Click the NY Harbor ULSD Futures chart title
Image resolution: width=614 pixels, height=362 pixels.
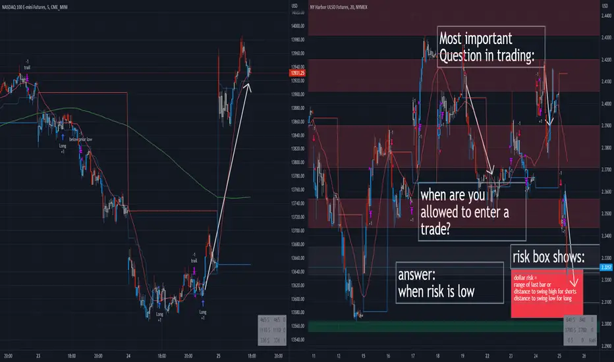coord(339,7)
